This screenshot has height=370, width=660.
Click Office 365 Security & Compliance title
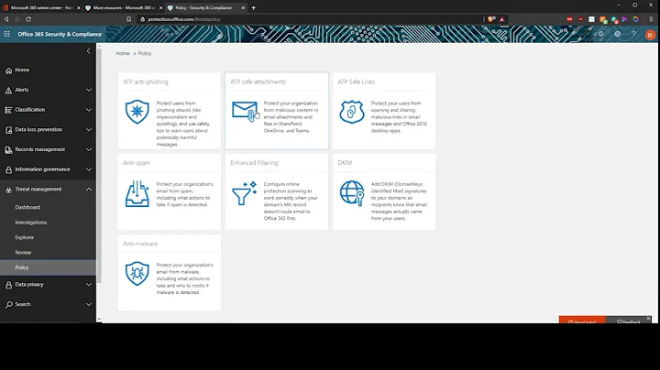(x=60, y=34)
